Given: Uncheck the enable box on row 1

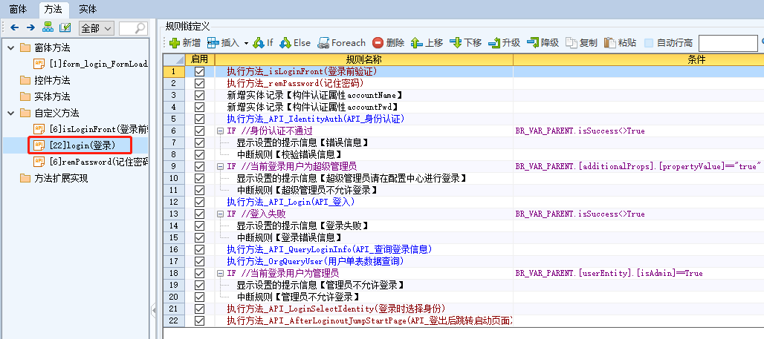Looking at the screenshot, I should [199, 72].
